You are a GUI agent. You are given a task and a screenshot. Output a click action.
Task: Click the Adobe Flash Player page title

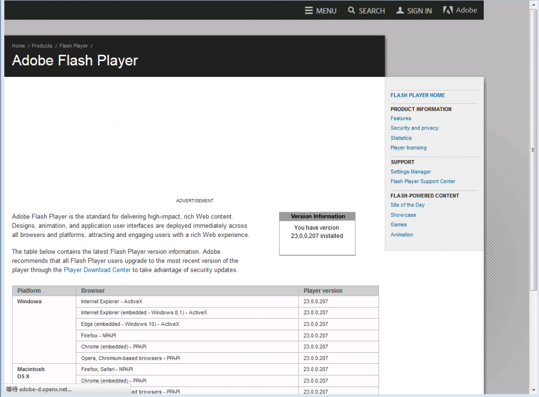(75, 61)
